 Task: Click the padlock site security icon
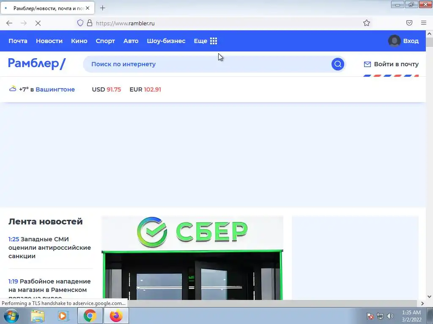pyautogui.click(x=90, y=23)
